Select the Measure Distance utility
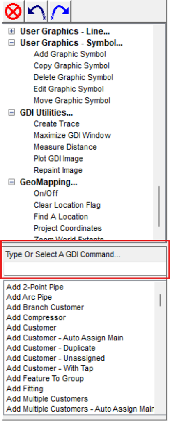This screenshot has height=421, width=170. 65,147
